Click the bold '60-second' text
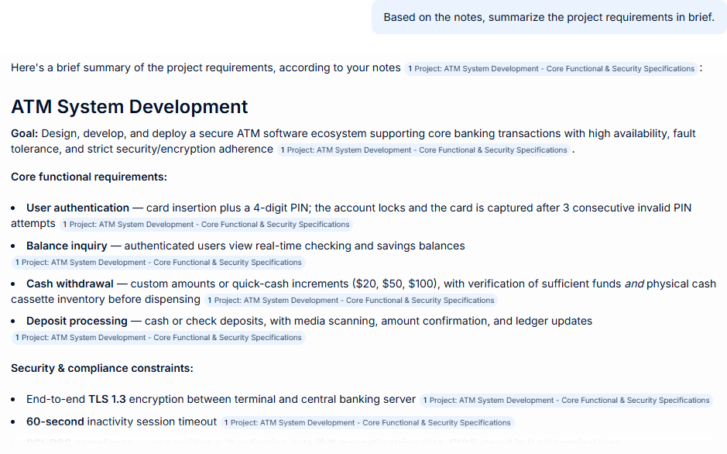 (55, 421)
